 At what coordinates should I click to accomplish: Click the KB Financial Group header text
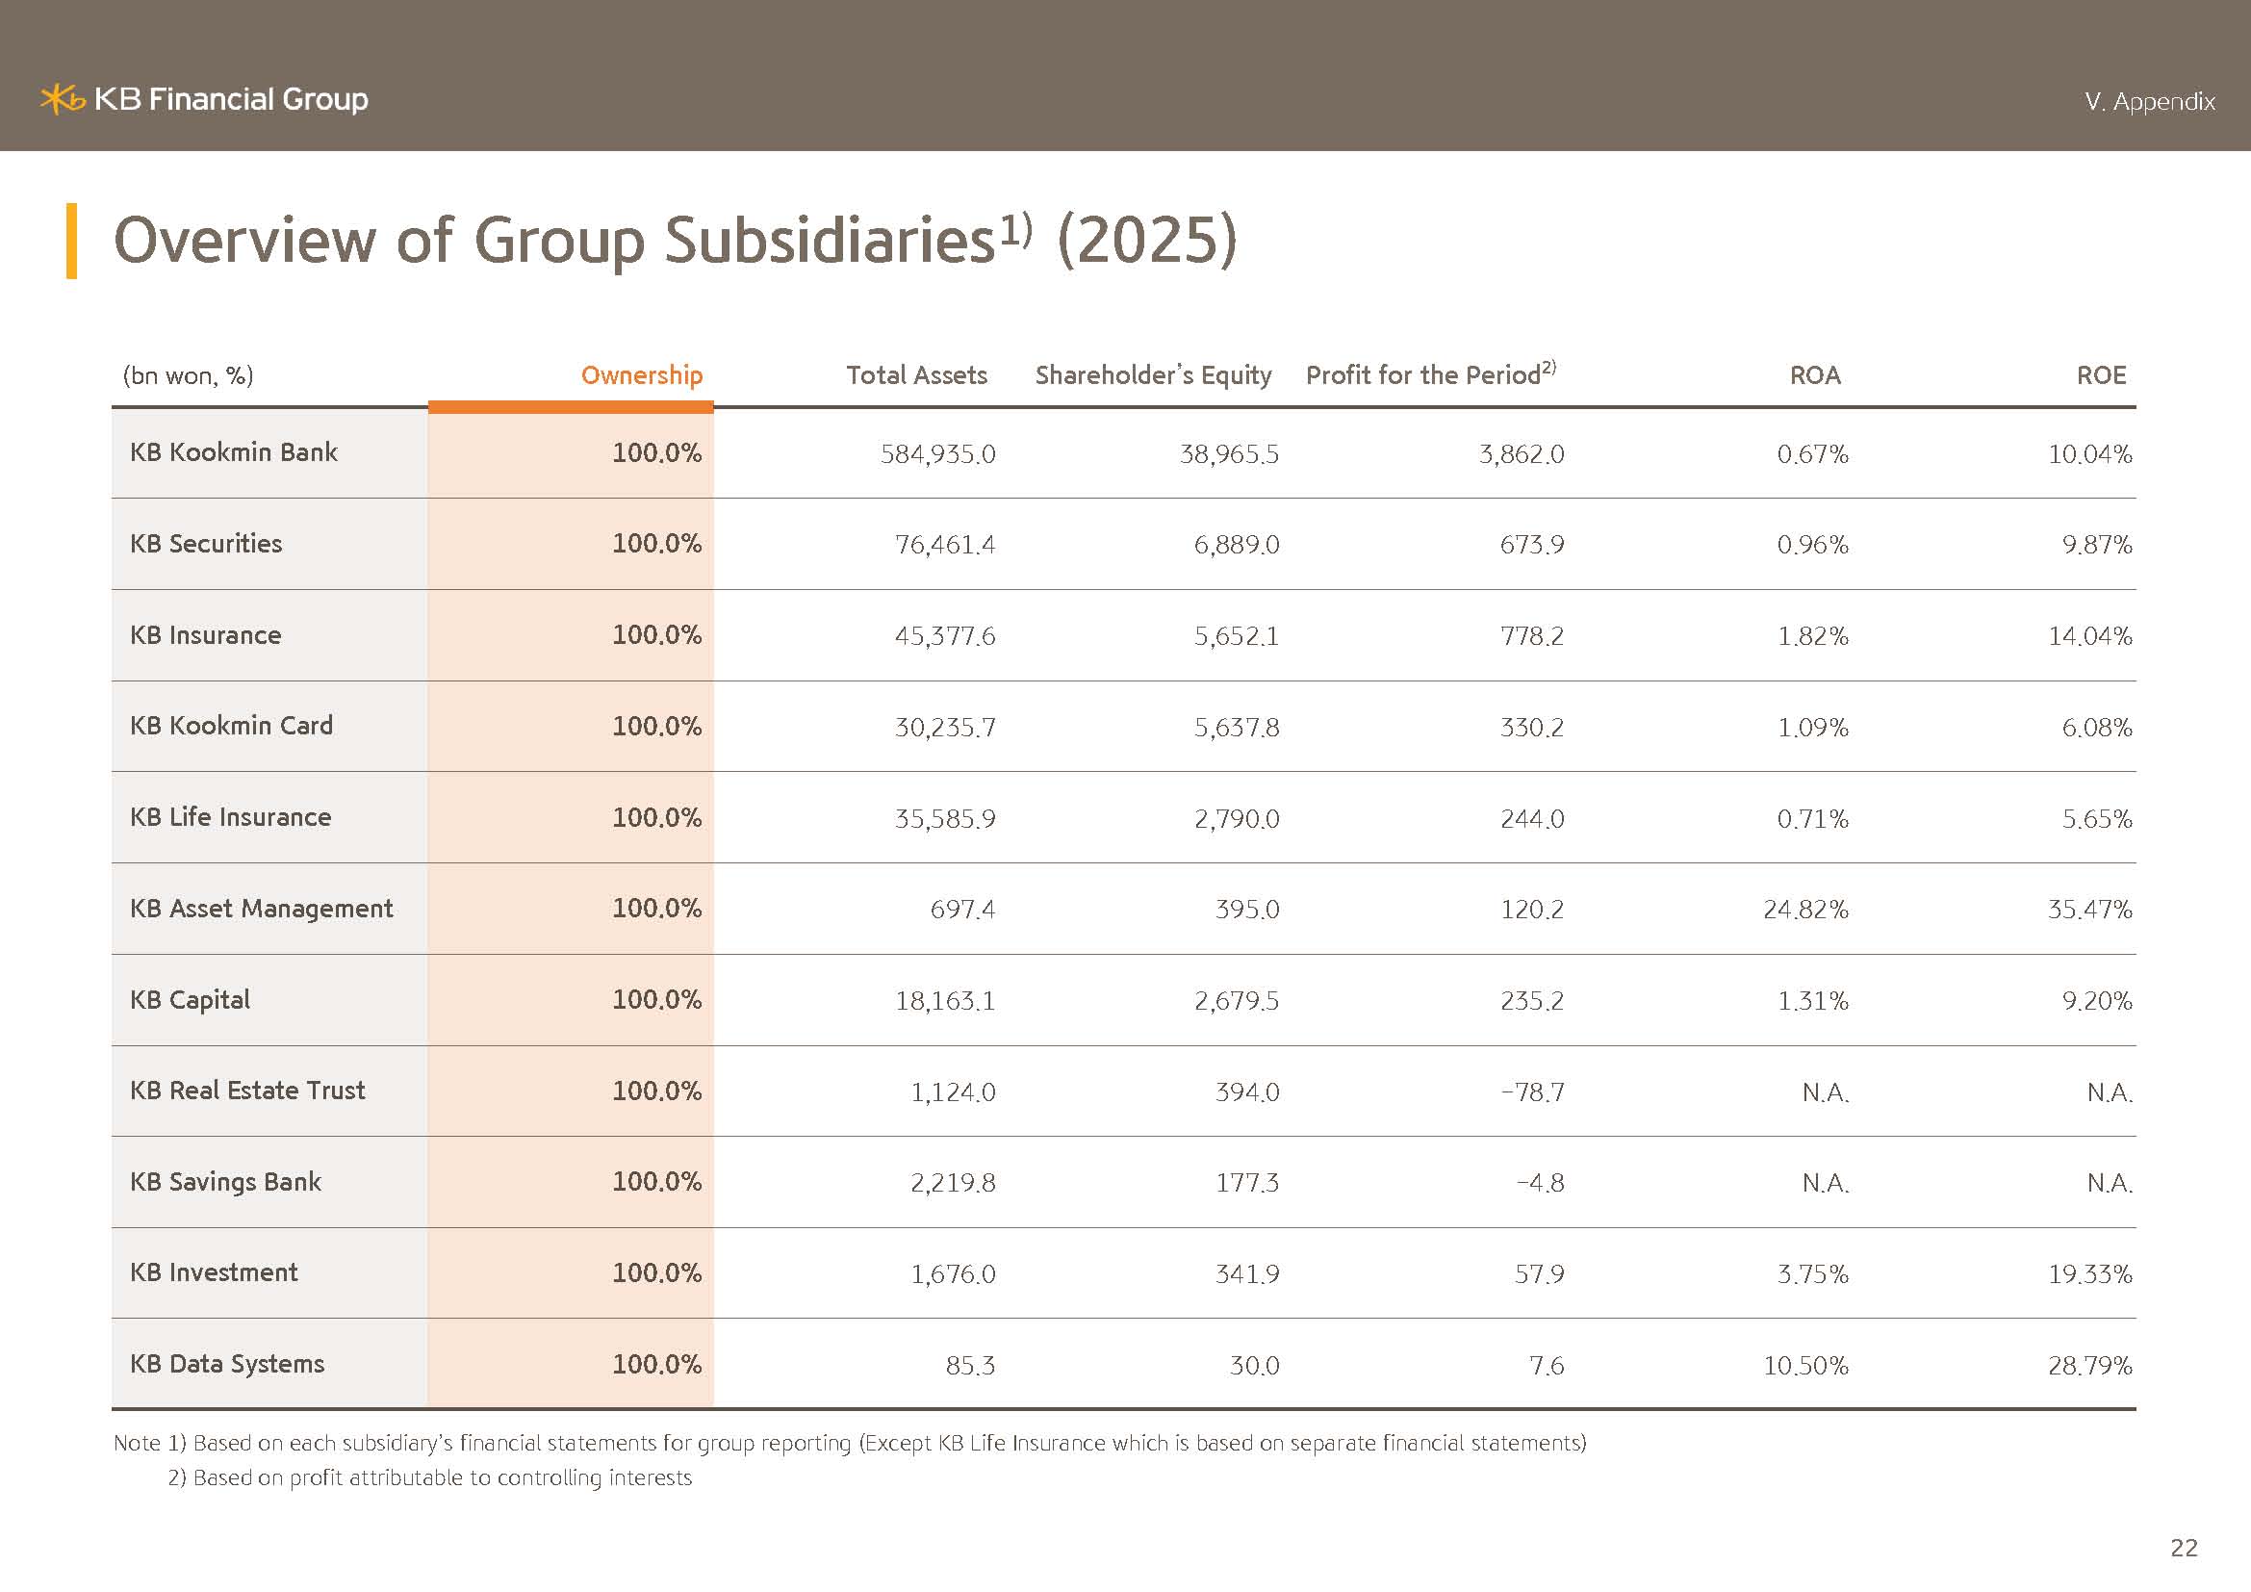pos(231,99)
